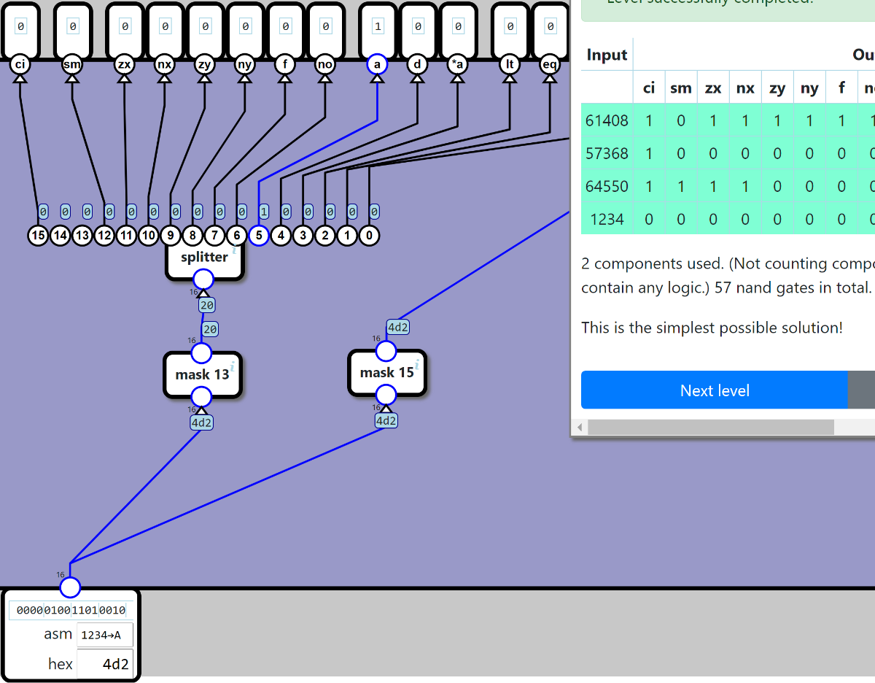The height and width of the screenshot is (683, 875).
Task: Click the binary bits input field
Action: pos(71,610)
